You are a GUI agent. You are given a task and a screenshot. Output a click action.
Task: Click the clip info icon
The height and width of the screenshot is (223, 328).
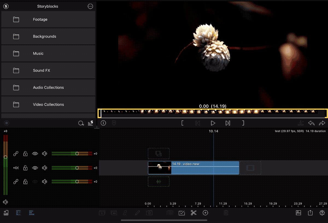pyautogui.click(x=103, y=123)
